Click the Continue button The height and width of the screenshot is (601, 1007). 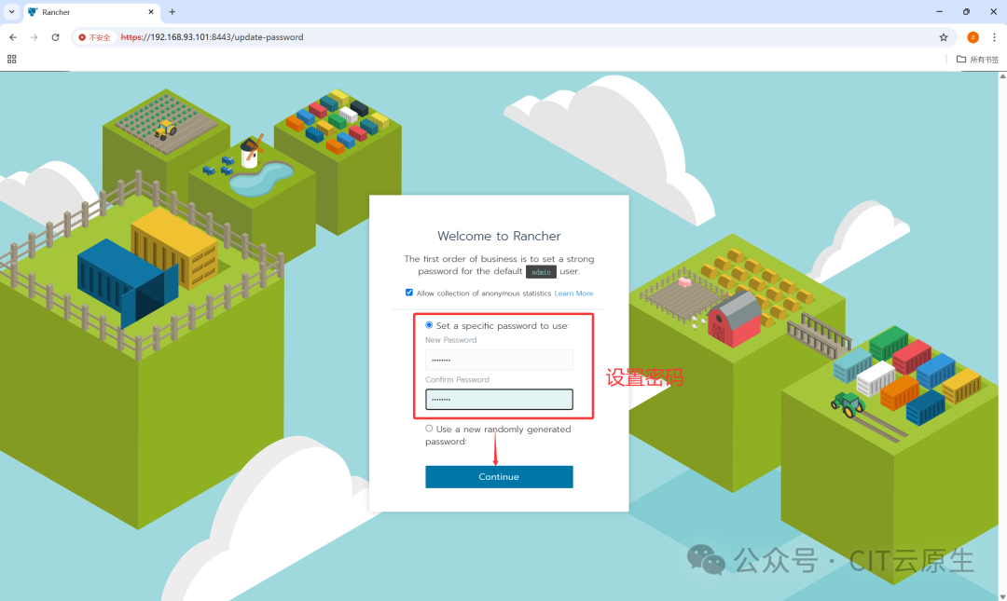499,476
